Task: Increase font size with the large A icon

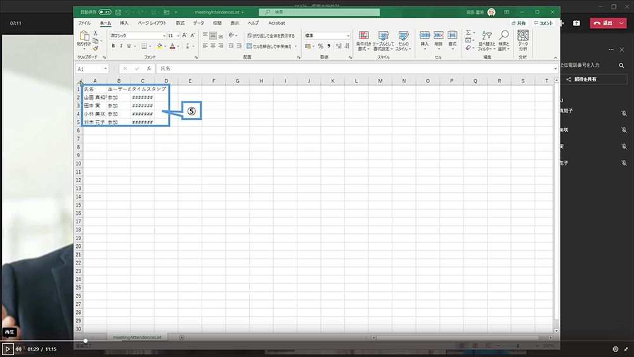Action: pos(184,36)
